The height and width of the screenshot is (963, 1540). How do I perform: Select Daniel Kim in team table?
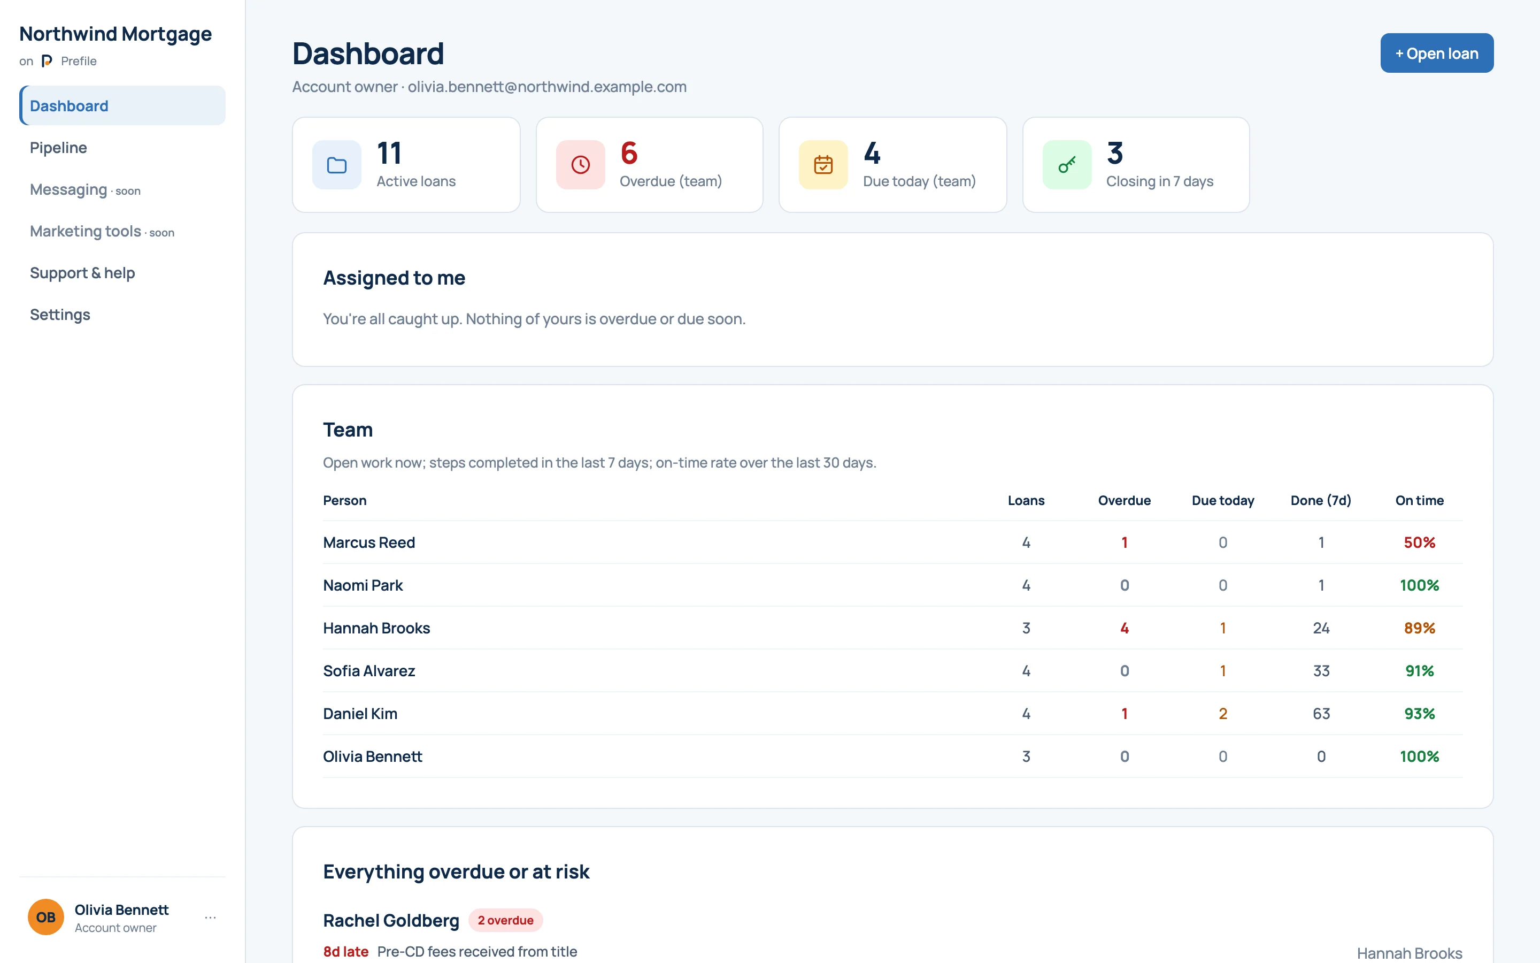pos(360,713)
